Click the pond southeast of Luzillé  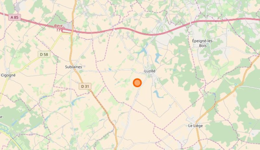[158, 94]
